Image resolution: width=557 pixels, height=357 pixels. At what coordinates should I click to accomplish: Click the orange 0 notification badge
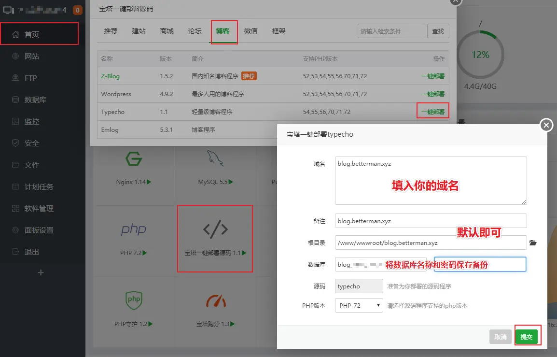(x=77, y=10)
